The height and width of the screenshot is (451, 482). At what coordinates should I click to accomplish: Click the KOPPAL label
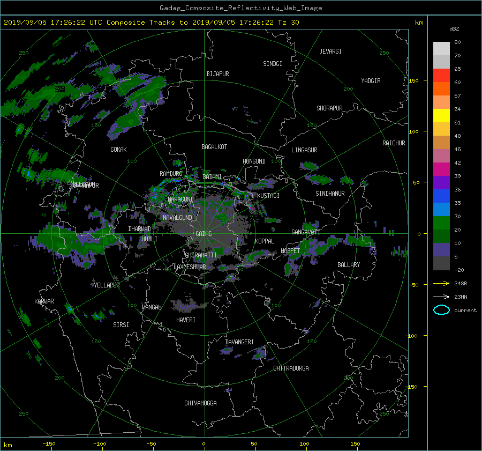pos(265,241)
